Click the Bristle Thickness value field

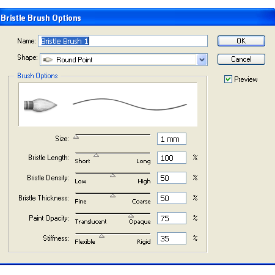point(172,198)
